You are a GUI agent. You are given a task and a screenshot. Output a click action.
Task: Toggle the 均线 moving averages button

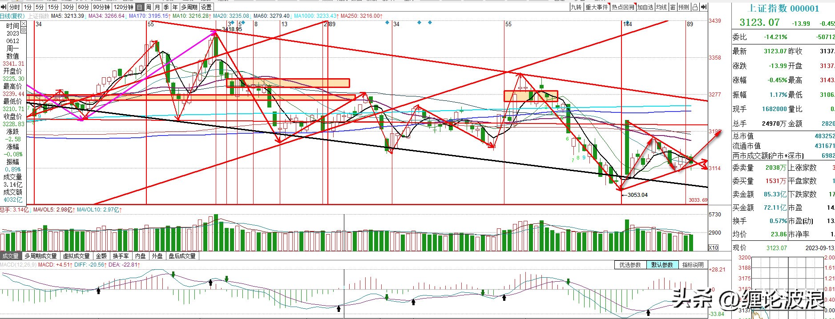click(x=662, y=7)
